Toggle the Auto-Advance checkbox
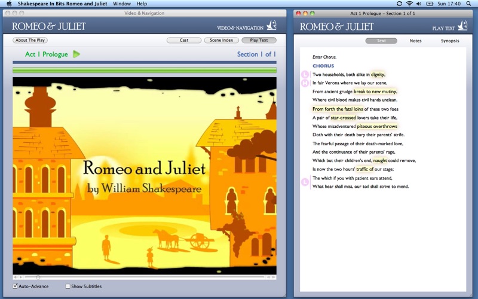This screenshot has height=299, width=478. pos(16,286)
